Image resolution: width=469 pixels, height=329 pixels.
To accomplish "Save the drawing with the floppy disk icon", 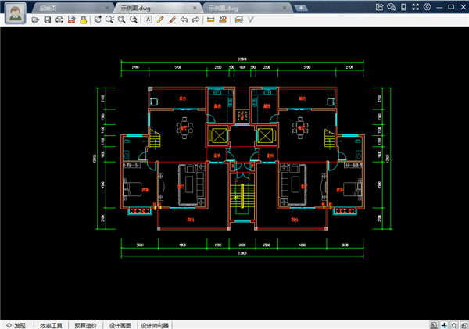I will tap(48, 19).
